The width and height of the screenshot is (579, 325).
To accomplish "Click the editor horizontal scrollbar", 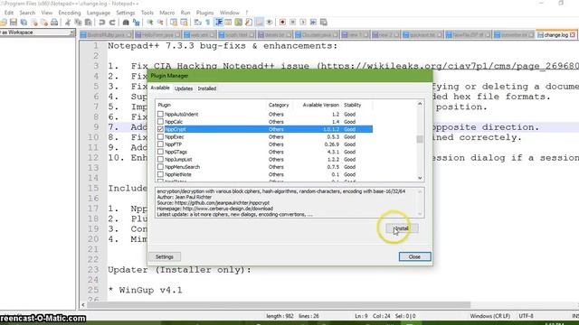I will pyautogui.click(x=279, y=305).
